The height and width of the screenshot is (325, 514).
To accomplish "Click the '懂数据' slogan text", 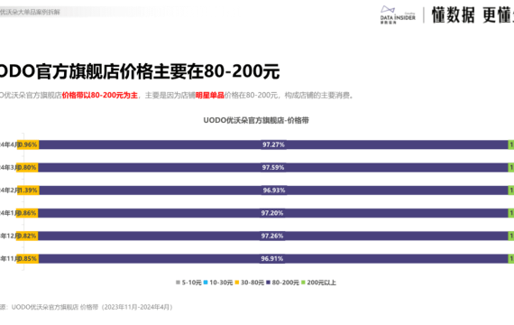I will (x=454, y=15).
